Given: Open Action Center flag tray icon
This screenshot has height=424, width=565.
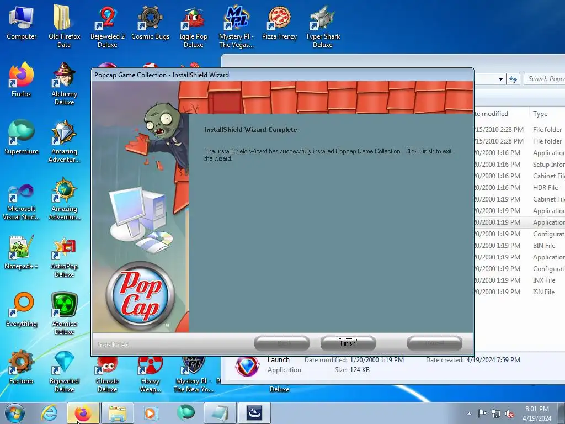Looking at the screenshot, I should coord(482,413).
